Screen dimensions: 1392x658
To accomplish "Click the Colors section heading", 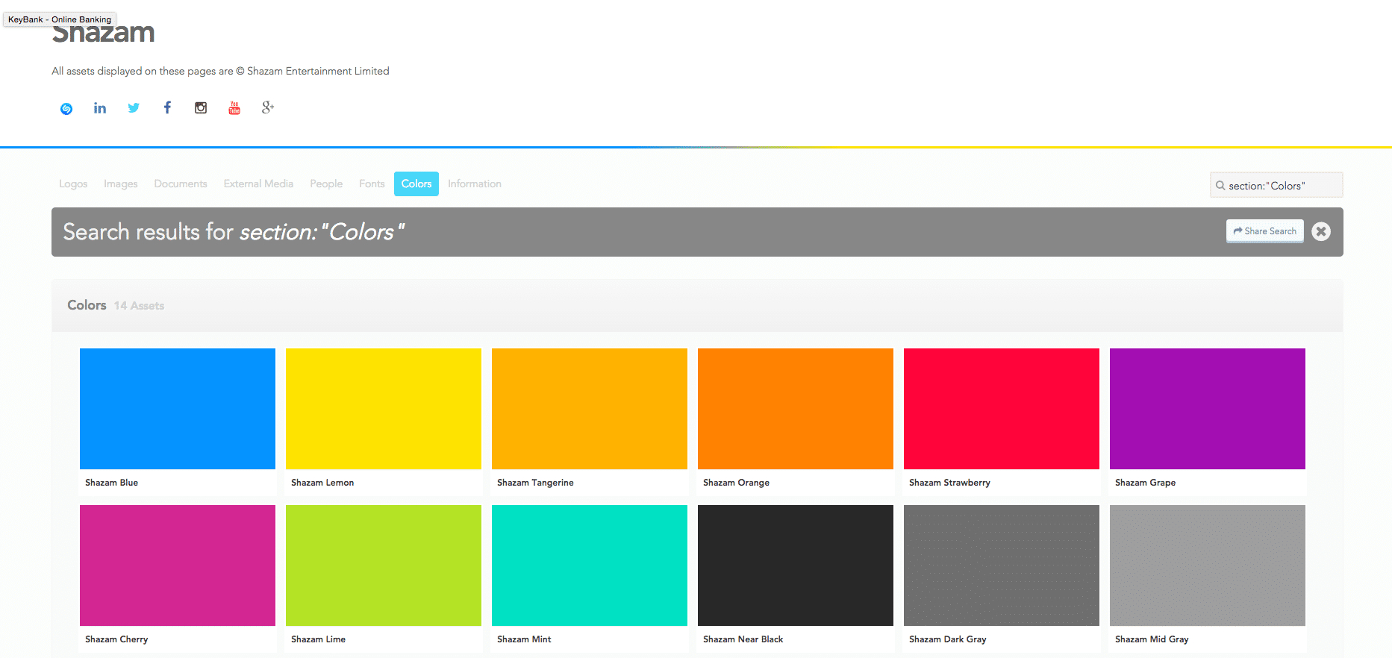I will coord(87,305).
